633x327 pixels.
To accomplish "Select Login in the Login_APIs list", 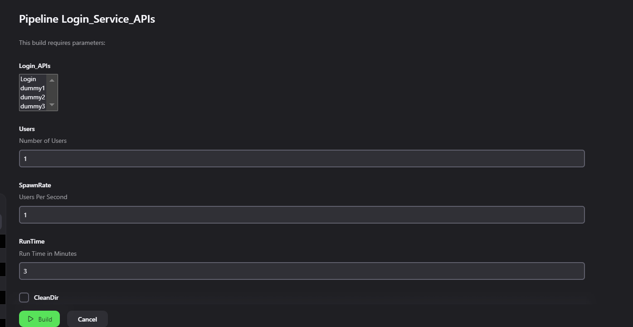I will (x=28, y=79).
